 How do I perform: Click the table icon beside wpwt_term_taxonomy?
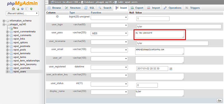pyautogui.click(x=11, y=65)
